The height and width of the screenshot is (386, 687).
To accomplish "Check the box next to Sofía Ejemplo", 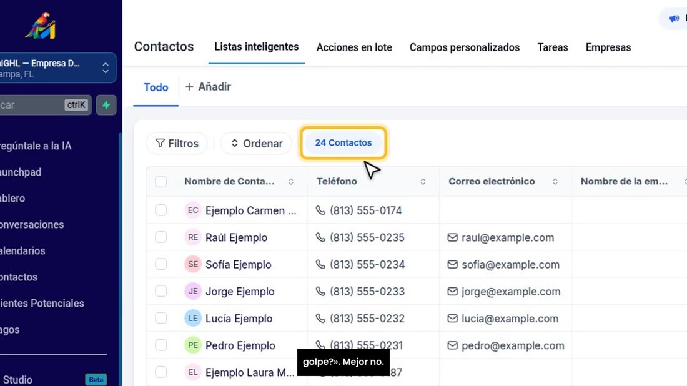I will (161, 264).
